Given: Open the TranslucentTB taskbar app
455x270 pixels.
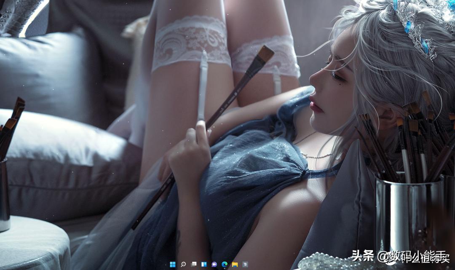Looking at the screenshot, I should [x=245, y=264].
